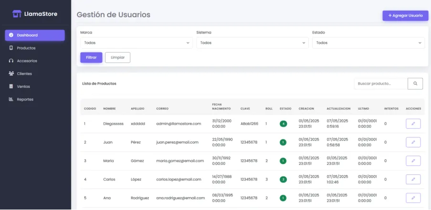
Task: Edit user Maria Gómez with pencil icon
Action: [x=413, y=161]
